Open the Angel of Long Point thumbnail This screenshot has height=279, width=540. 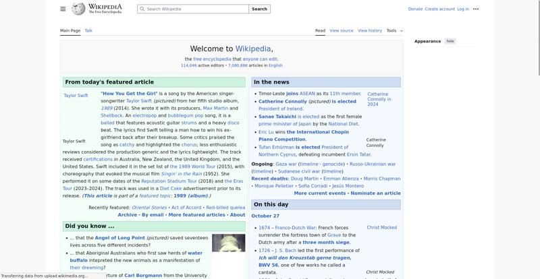point(228,243)
